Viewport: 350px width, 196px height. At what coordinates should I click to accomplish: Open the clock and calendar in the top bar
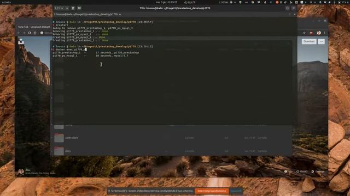coord(166,2)
